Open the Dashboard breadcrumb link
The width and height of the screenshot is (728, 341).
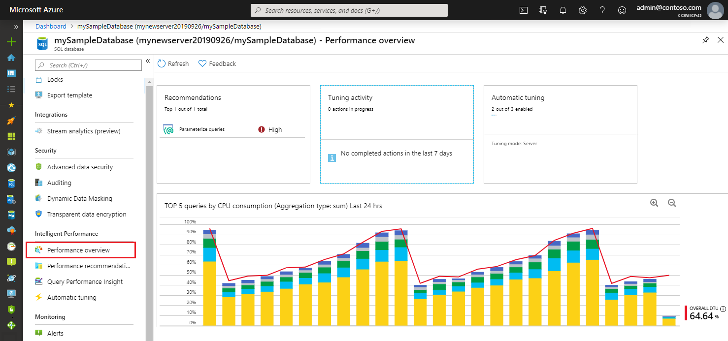pyautogui.click(x=51, y=26)
